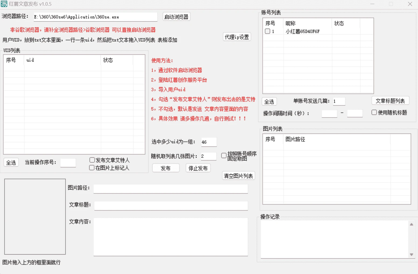
Task: Toggle the 使用随机标题 checkbox
Action: (x=374, y=112)
